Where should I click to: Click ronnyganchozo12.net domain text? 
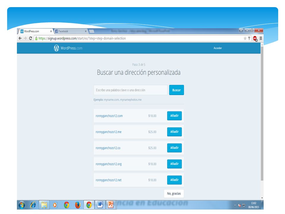click(x=109, y=180)
